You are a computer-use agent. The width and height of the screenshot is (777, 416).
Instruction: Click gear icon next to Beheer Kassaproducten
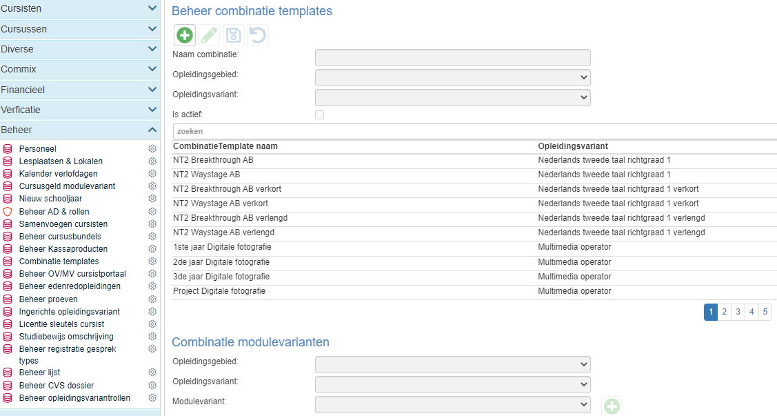click(152, 249)
